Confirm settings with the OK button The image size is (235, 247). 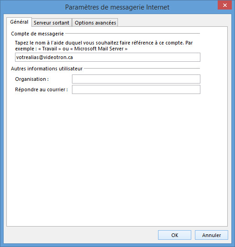coord(174,235)
